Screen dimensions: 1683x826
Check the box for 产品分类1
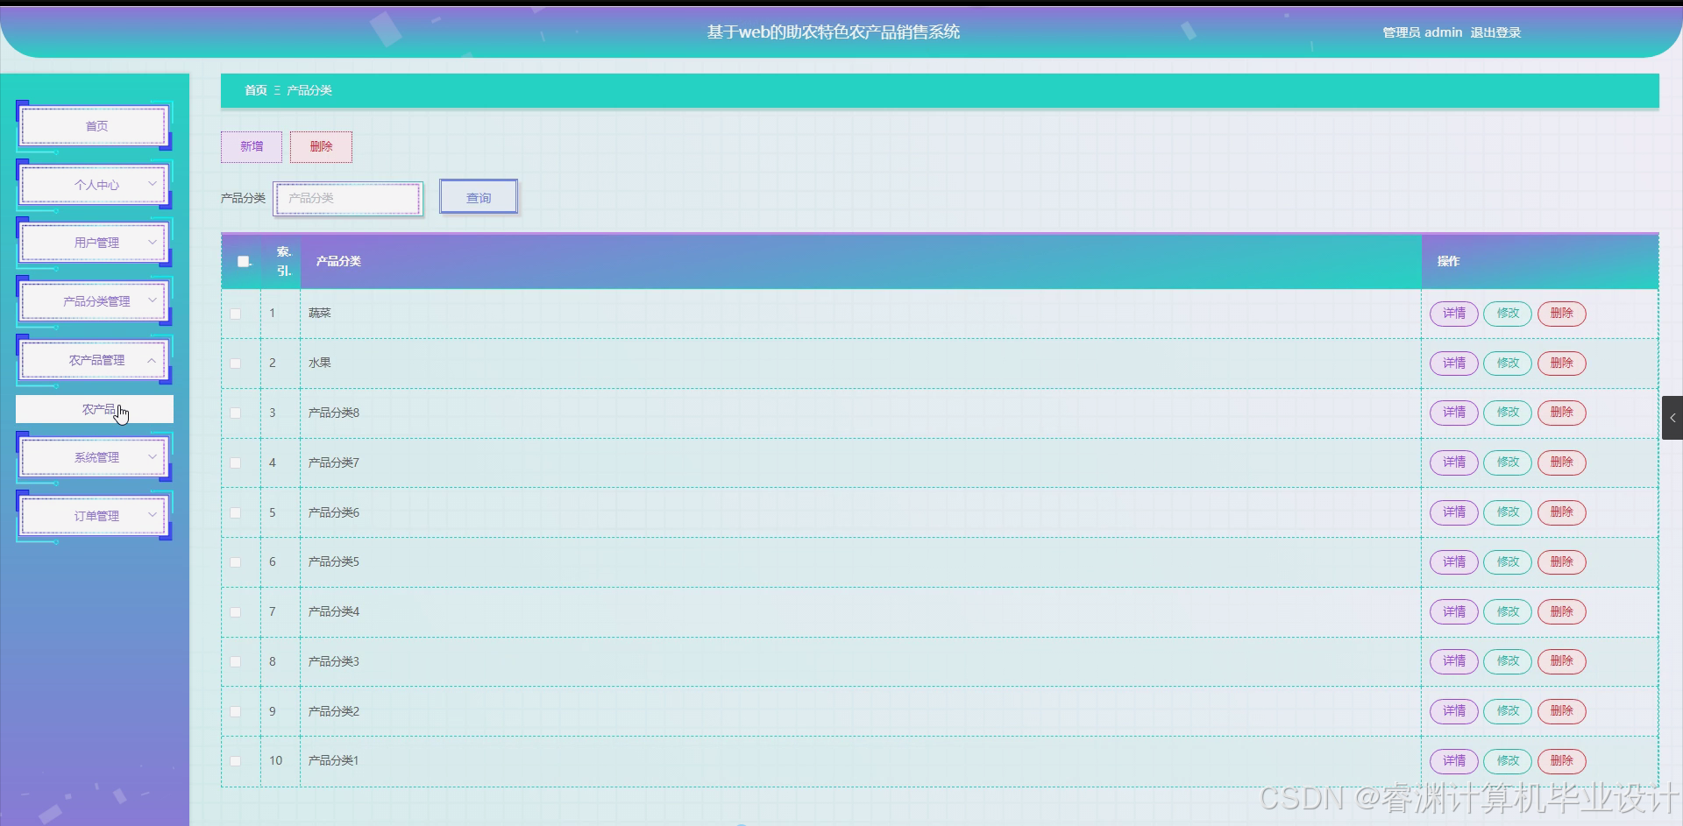click(x=235, y=761)
